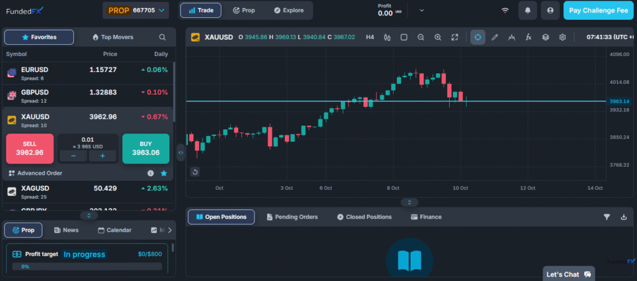
Task: Open the H4 timeframe selector
Action: 370,37
